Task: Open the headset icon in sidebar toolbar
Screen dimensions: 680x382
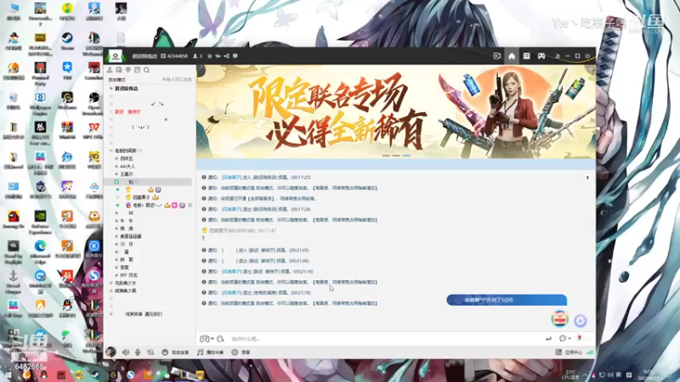Action: click(119, 70)
